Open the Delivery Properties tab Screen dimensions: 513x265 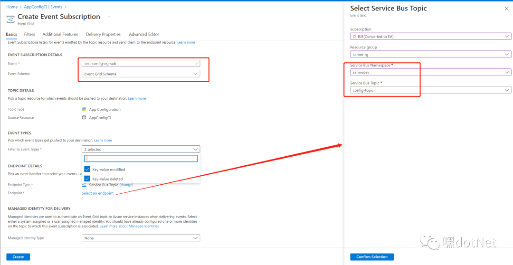click(x=104, y=34)
